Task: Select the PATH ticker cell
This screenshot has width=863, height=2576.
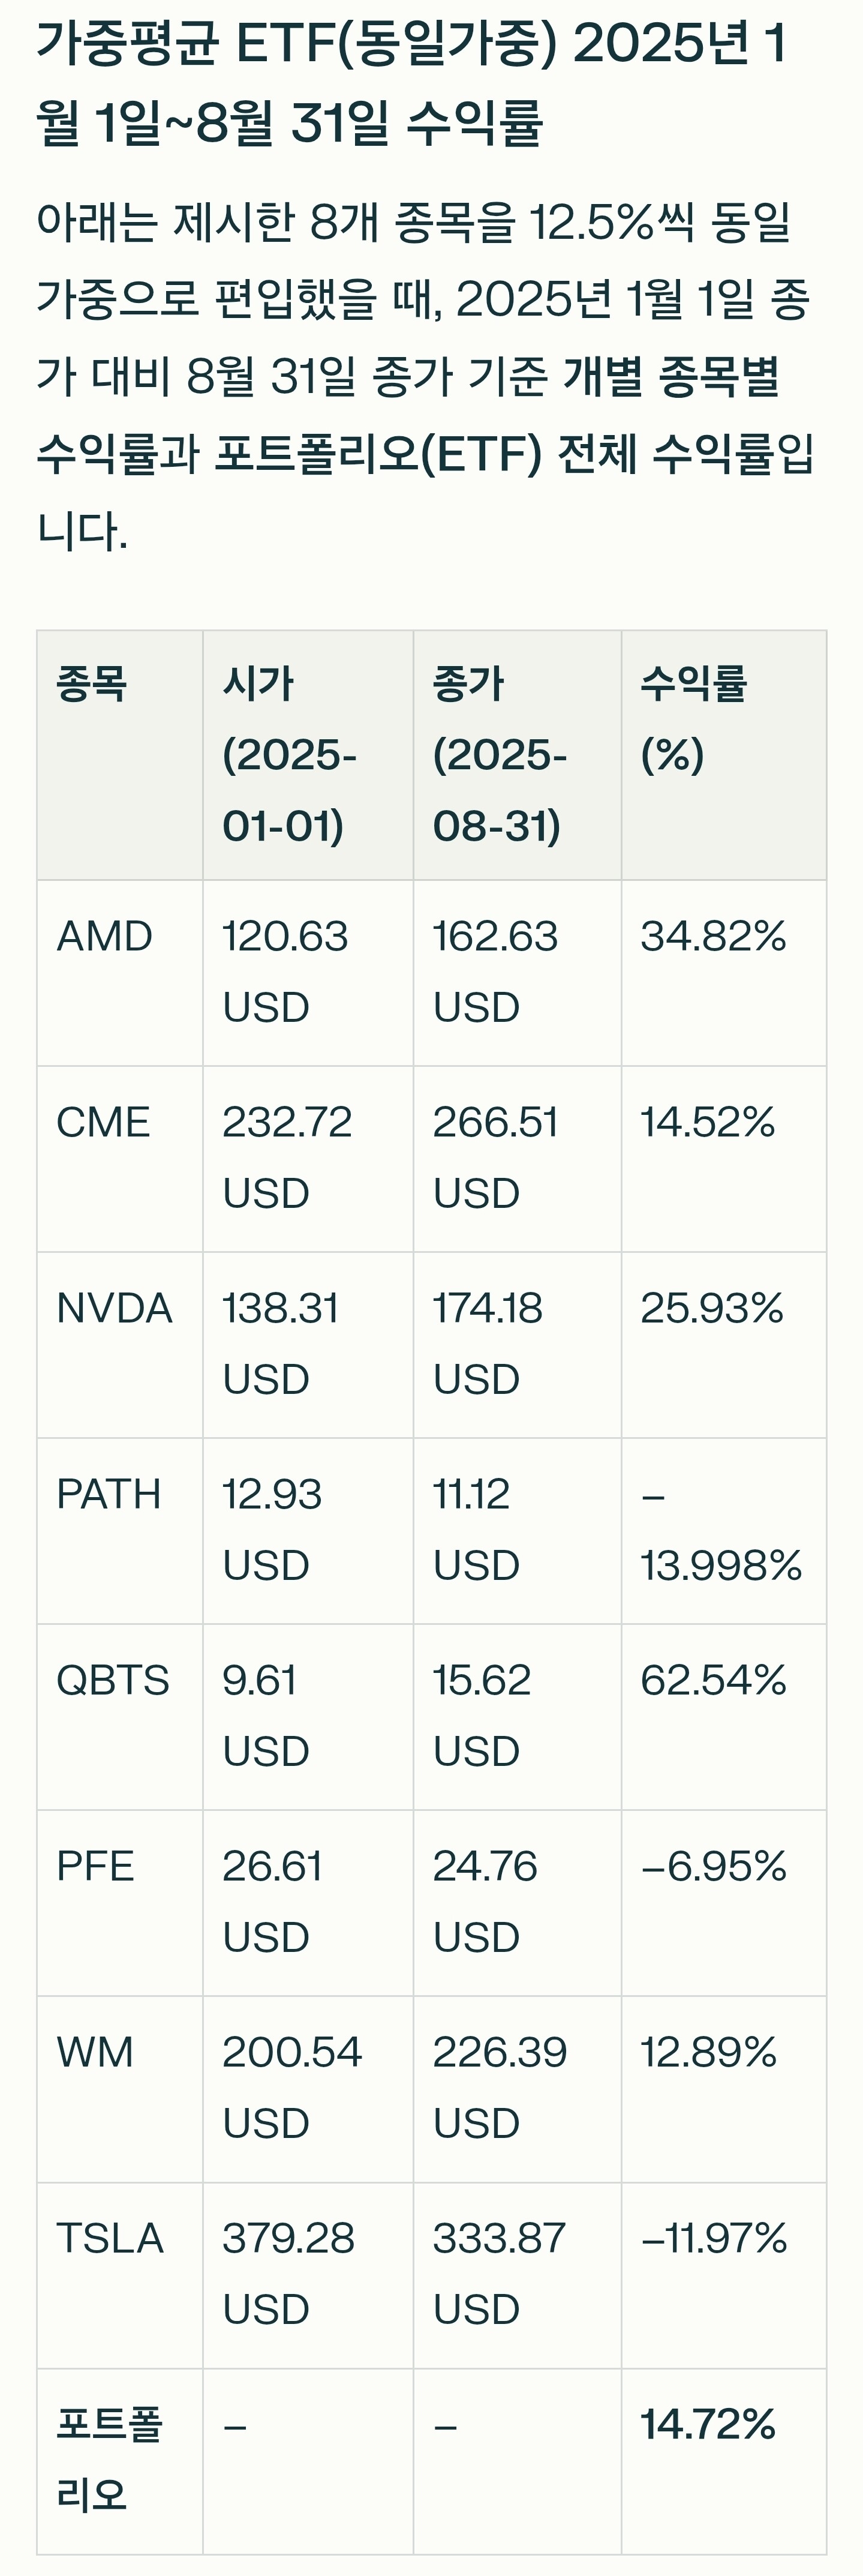Action: pyautogui.click(x=108, y=1495)
